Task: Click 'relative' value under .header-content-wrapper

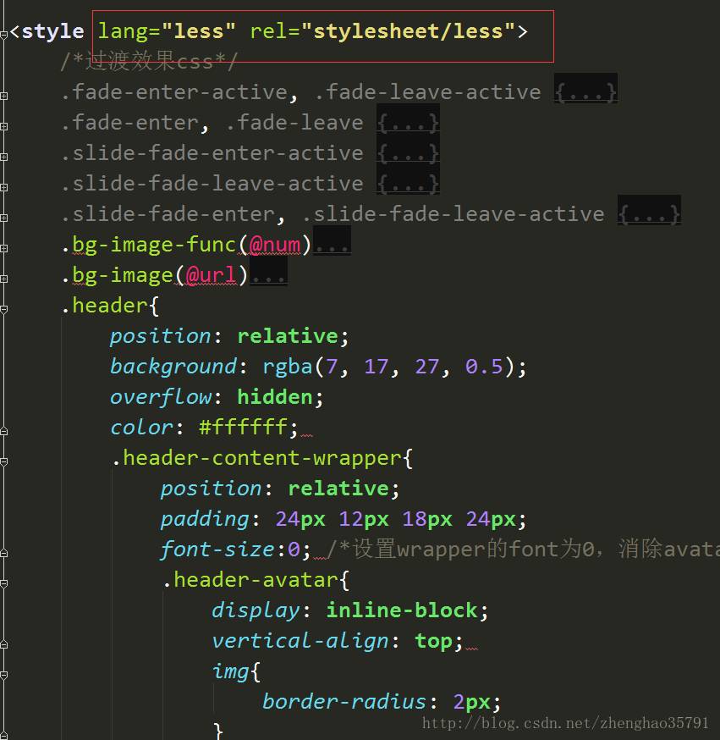Action: click(x=338, y=489)
